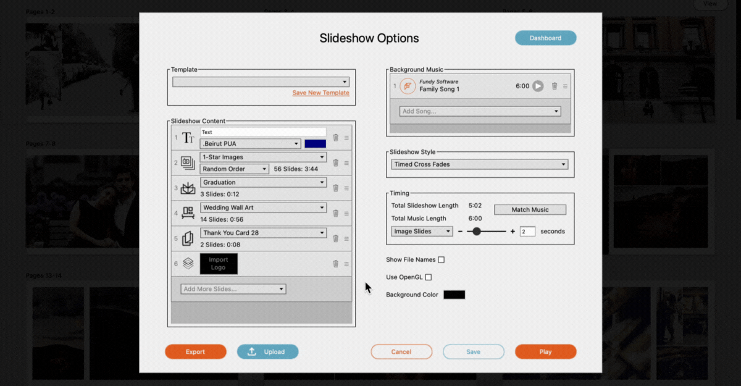Click the View button in background window
741x386 pixels.
click(x=710, y=4)
